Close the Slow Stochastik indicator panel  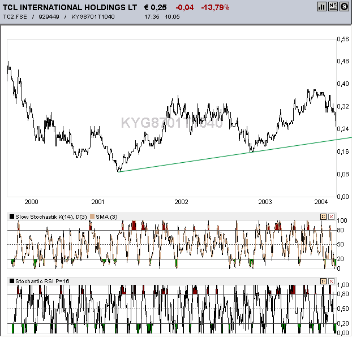[x=332, y=216]
